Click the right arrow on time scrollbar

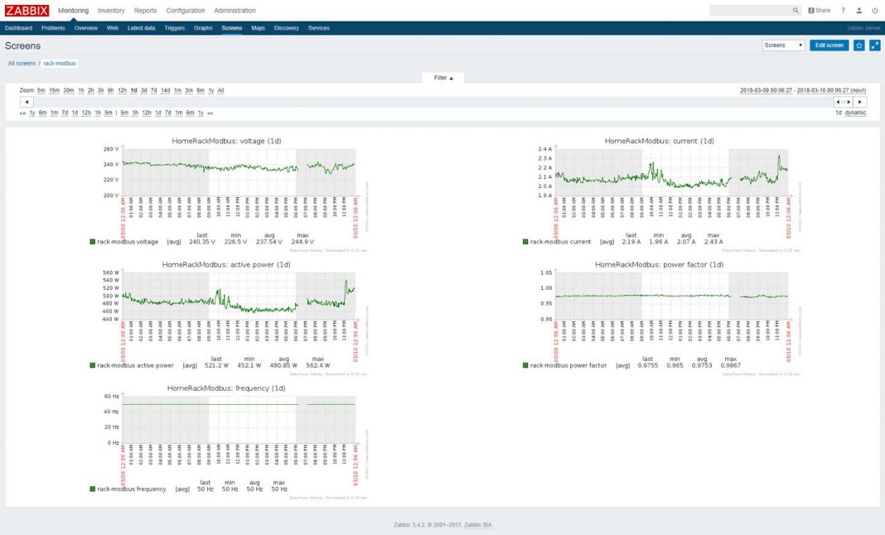pos(861,102)
